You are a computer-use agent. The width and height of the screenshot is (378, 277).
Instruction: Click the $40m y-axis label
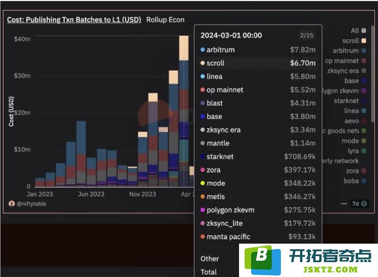click(22, 39)
